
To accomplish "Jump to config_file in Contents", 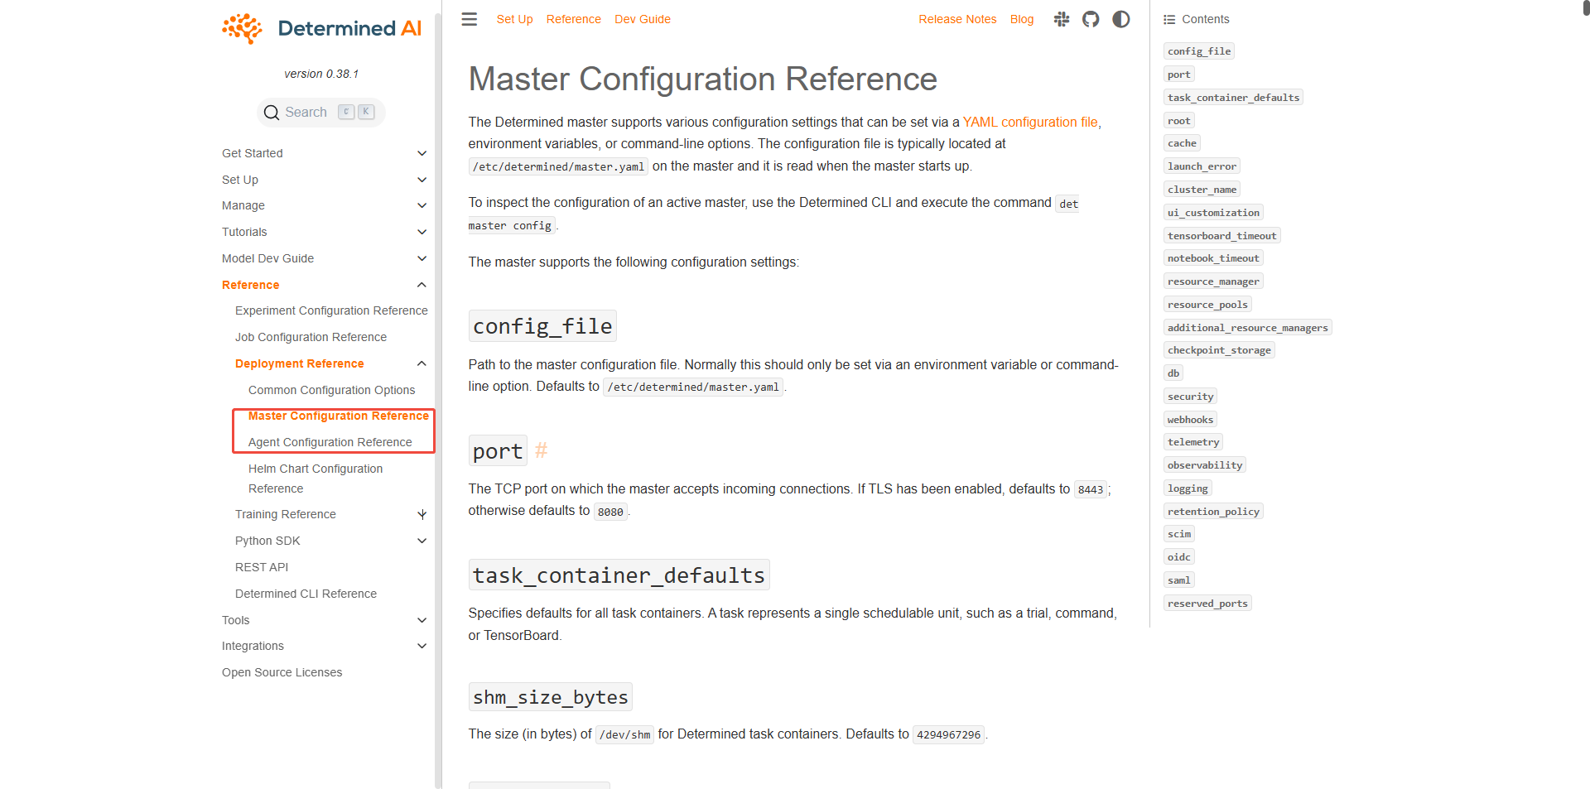I will pos(1199,51).
